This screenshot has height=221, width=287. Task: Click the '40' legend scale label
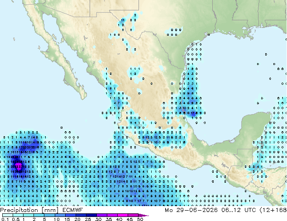119,219
